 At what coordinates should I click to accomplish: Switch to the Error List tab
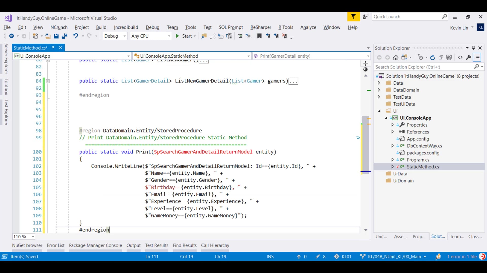click(56, 245)
